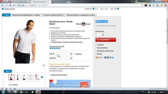The width and height of the screenshot is (168, 94).
Task: Open the red Opera icon in taskbar
Action: (x=38, y=92)
